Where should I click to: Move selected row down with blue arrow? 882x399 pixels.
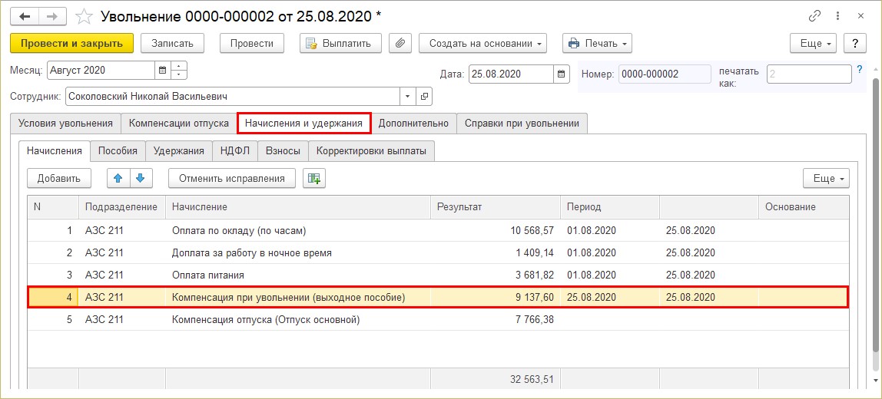[141, 179]
